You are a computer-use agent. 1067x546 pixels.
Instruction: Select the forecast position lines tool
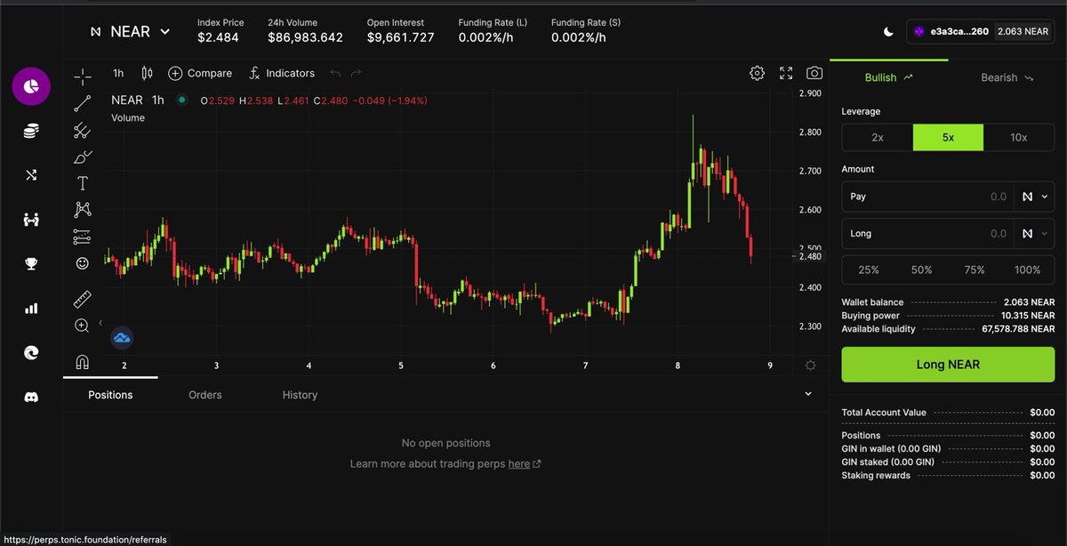coord(82,237)
